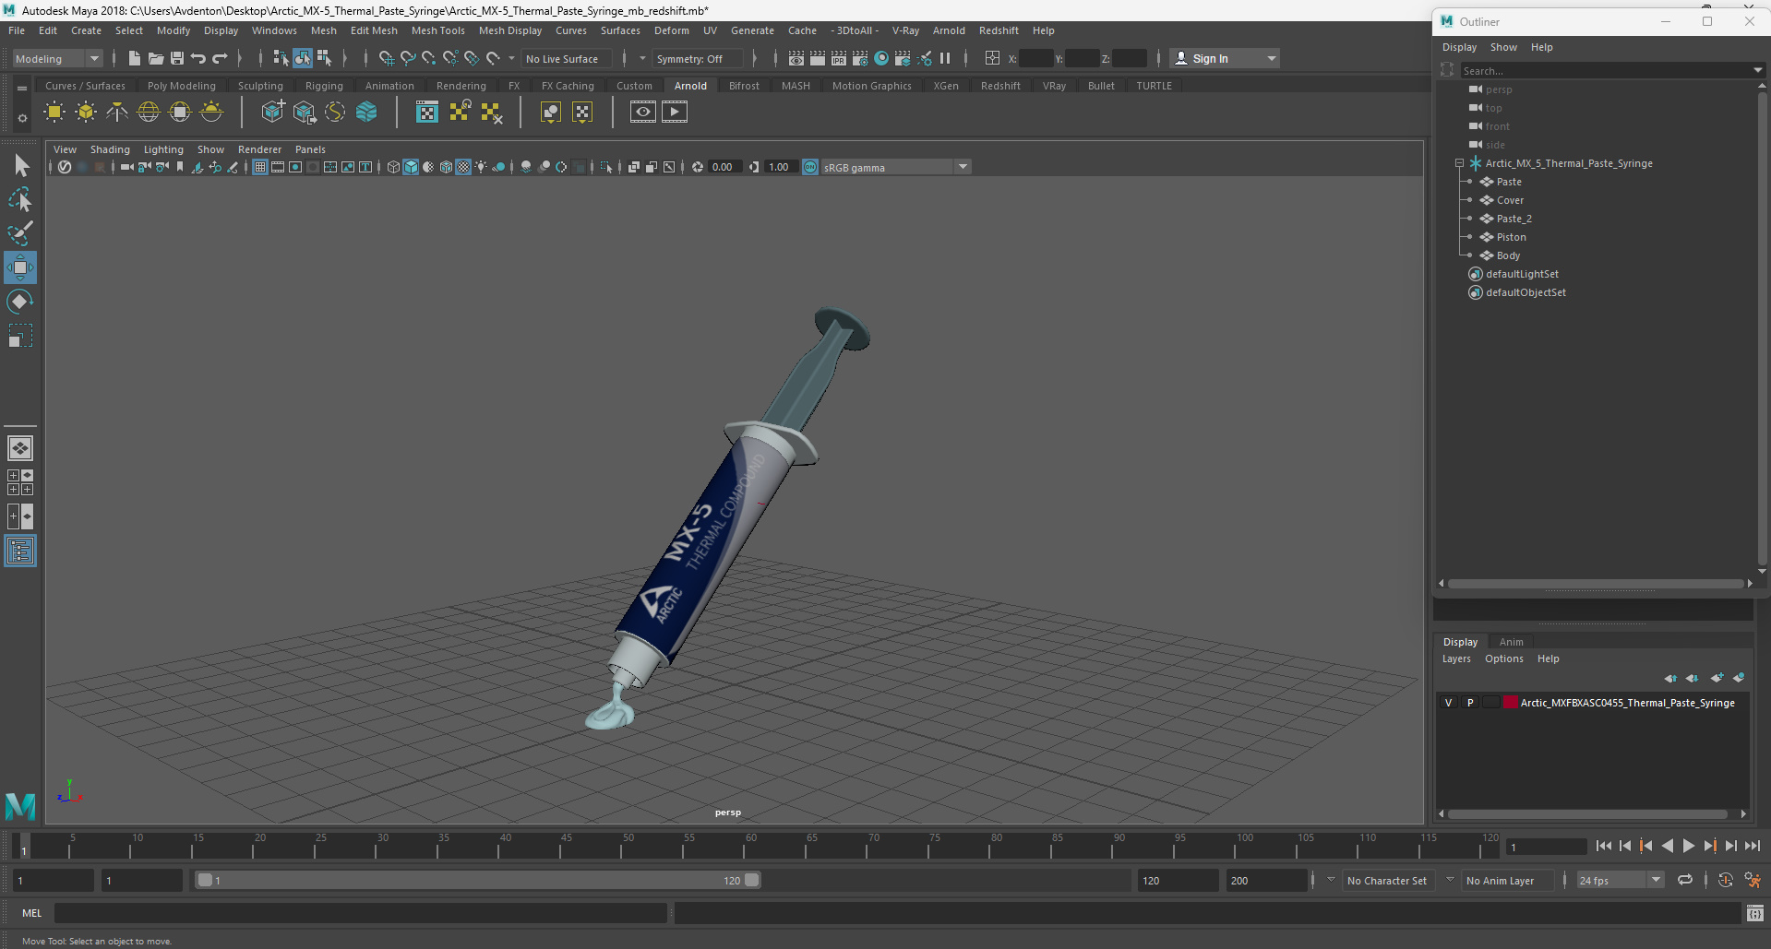1771x949 pixels.
Task: Pause IPR render in status line
Action: click(x=945, y=58)
